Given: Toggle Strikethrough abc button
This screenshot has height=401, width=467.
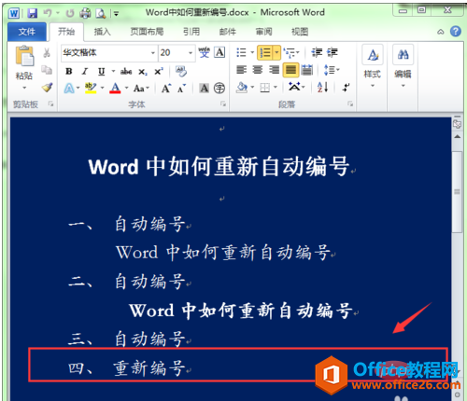Looking at the screenshot, I should (126, 72).
